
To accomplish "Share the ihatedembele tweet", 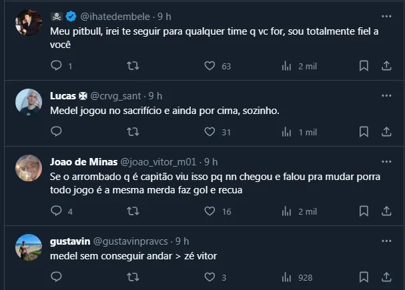I will 386,66.
